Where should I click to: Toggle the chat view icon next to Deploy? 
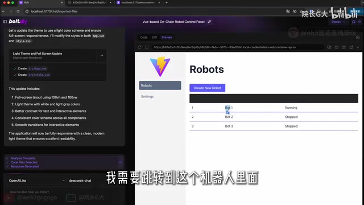(x=354, y=22)
